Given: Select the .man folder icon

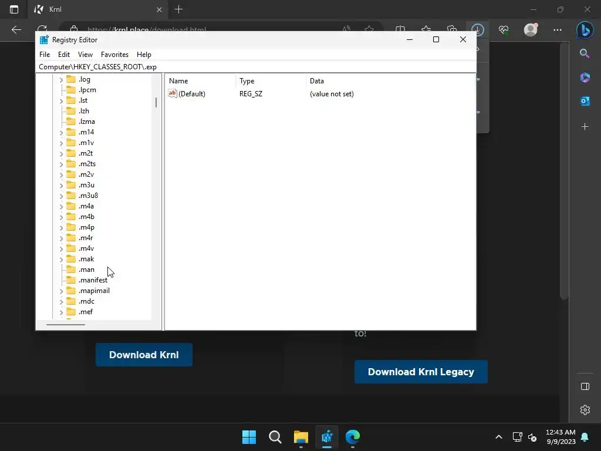Looking at the screenshot, I should [x=71, y=270].
